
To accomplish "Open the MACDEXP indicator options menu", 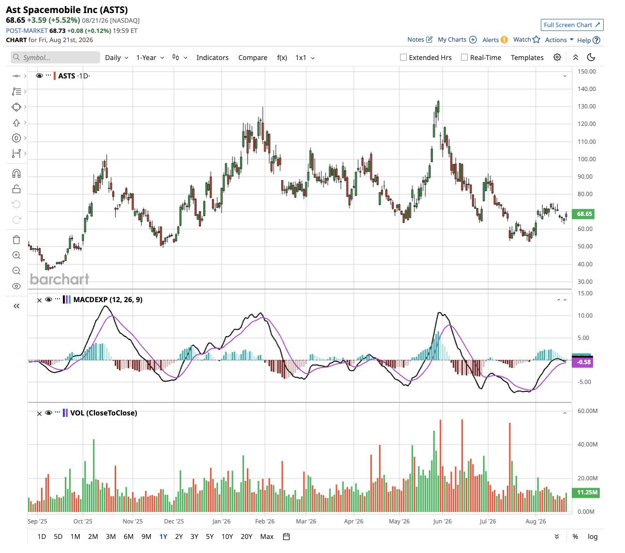I will pos(58,299).
